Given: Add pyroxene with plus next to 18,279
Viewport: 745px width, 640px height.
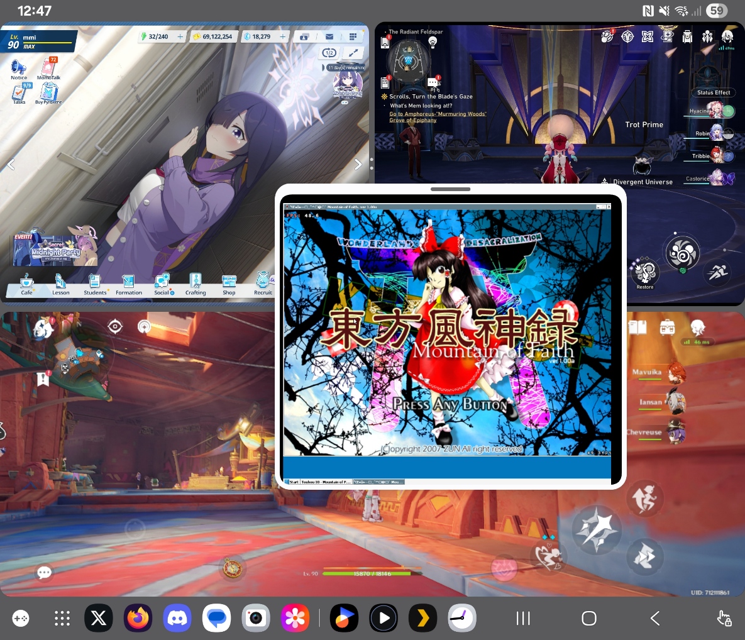Looking at the screenshot, I should click(283, 36).
